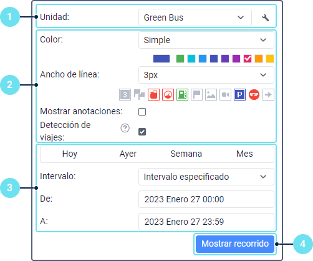Open unit properties with the wrench icon

(265, 17)
